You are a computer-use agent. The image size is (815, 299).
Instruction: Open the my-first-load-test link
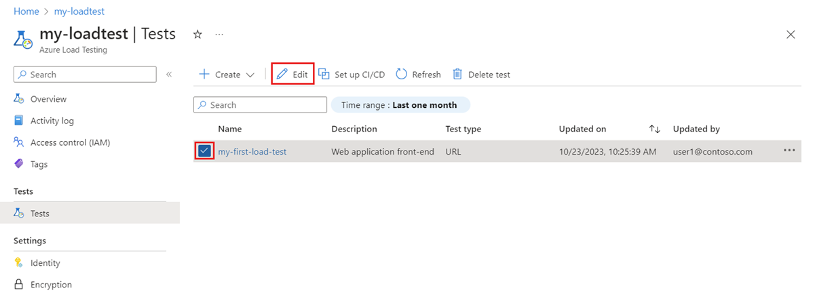tap(252, 152)
